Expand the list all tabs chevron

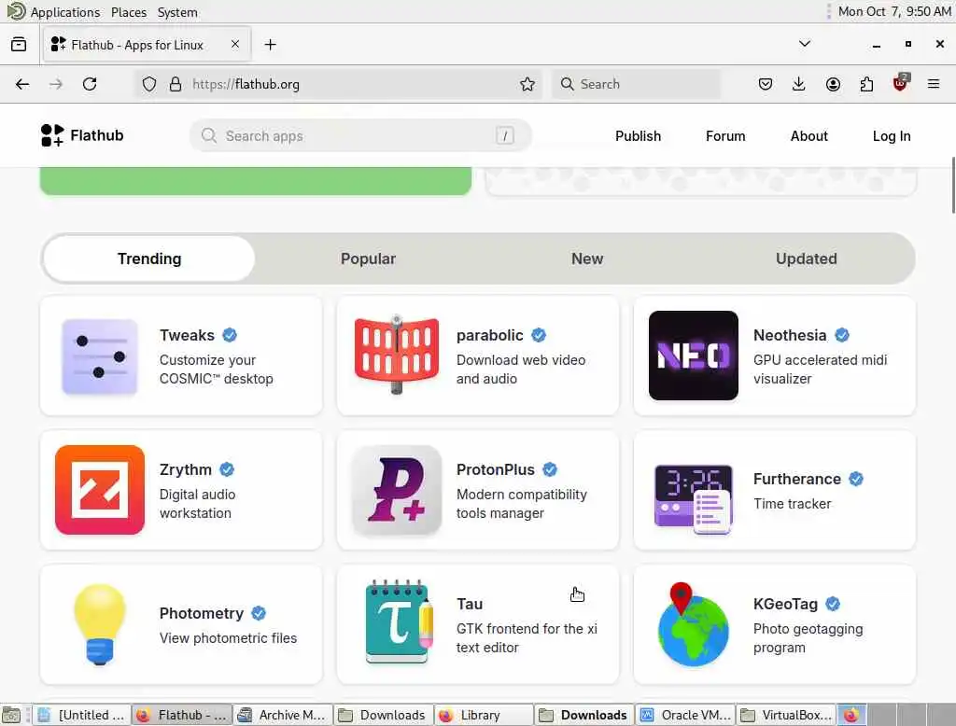pos(805,44)
